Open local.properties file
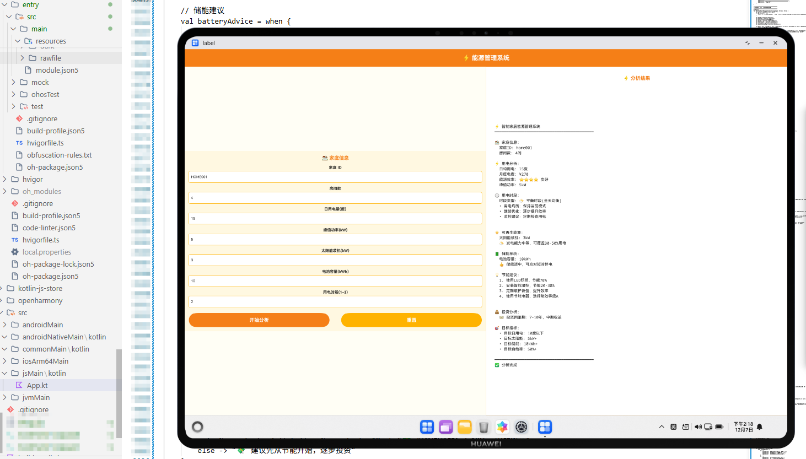Image resolution: width=806 pixels, height=459 pixels. [x=47, y=252]
